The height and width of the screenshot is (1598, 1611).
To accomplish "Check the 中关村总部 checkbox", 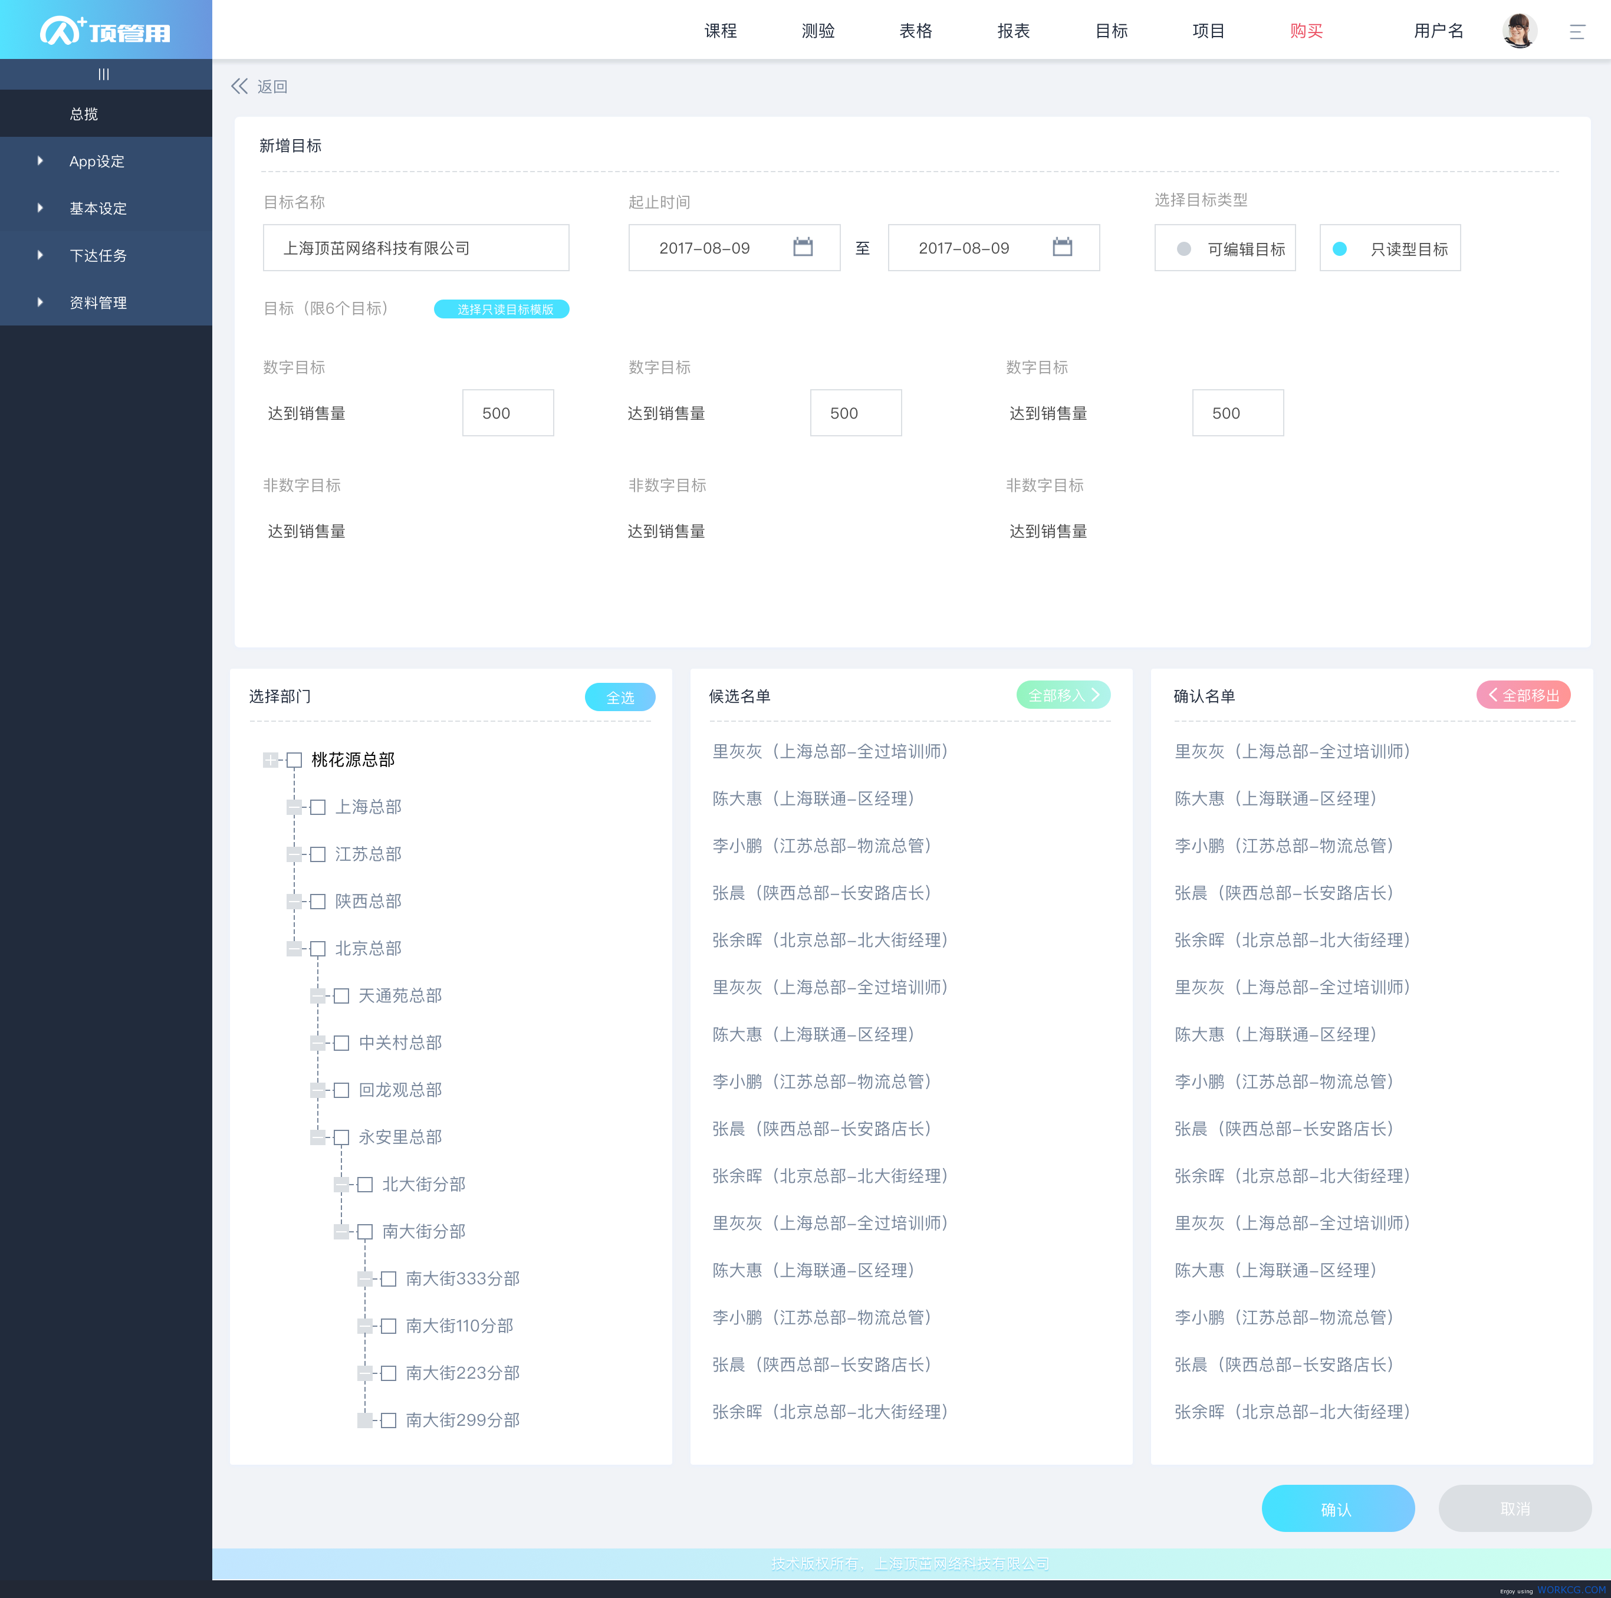I will pyautogui.click(x=341, y=1043).
